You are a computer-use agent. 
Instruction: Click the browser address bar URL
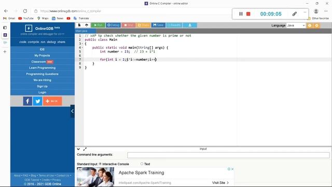point(71,11)
